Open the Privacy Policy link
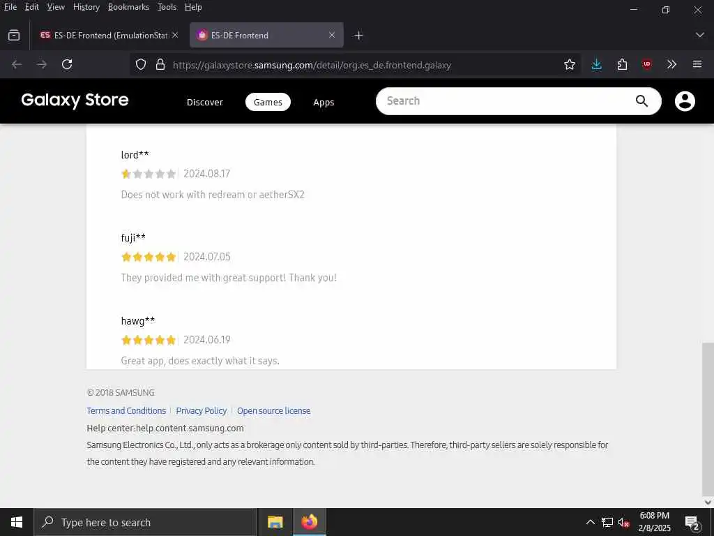This screenshot has height=536, width=714. click(202, 410)
